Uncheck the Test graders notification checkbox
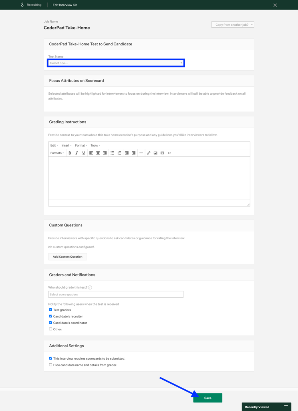 click(x=50, y=309)
